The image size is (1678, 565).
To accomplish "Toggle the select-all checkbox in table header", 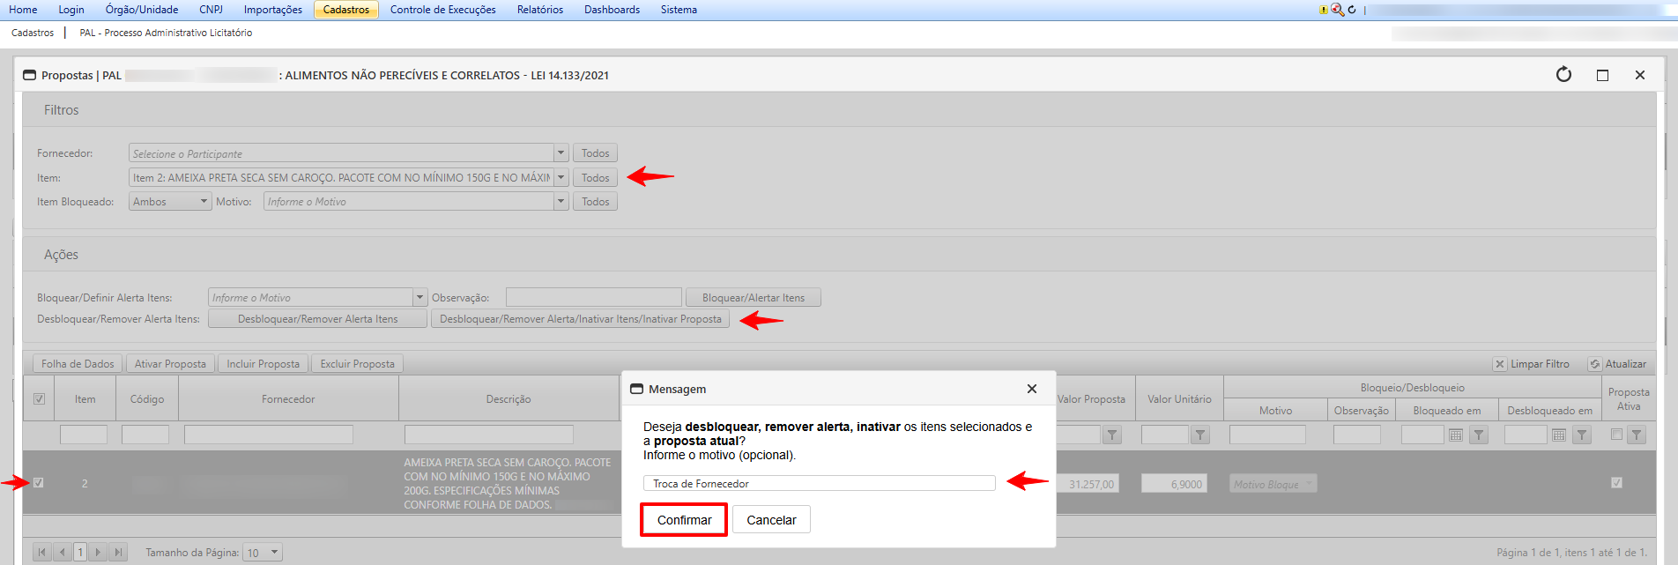I will (39, 399).
